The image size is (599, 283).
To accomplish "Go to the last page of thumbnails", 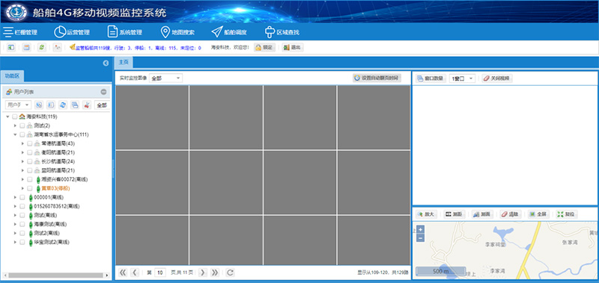I will coord(215,273).
